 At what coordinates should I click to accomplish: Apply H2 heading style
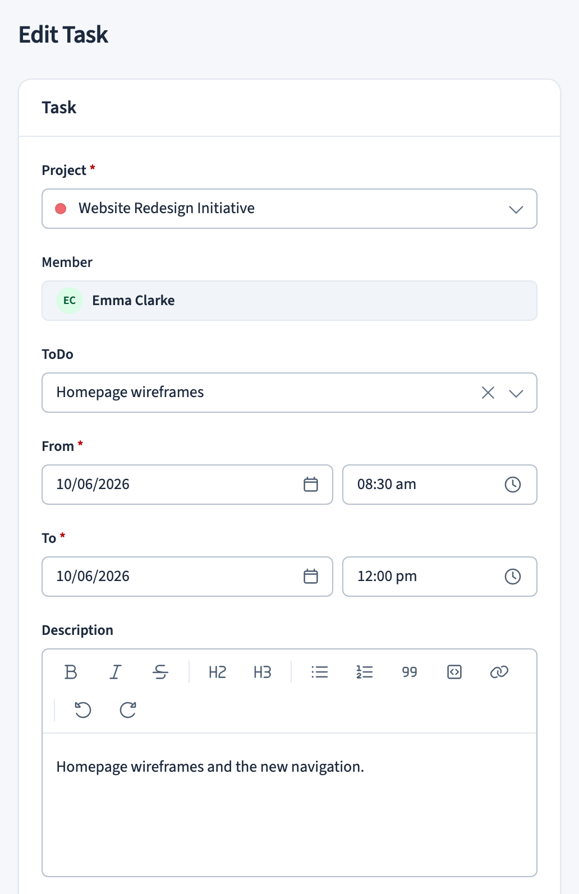pos(218,672)
